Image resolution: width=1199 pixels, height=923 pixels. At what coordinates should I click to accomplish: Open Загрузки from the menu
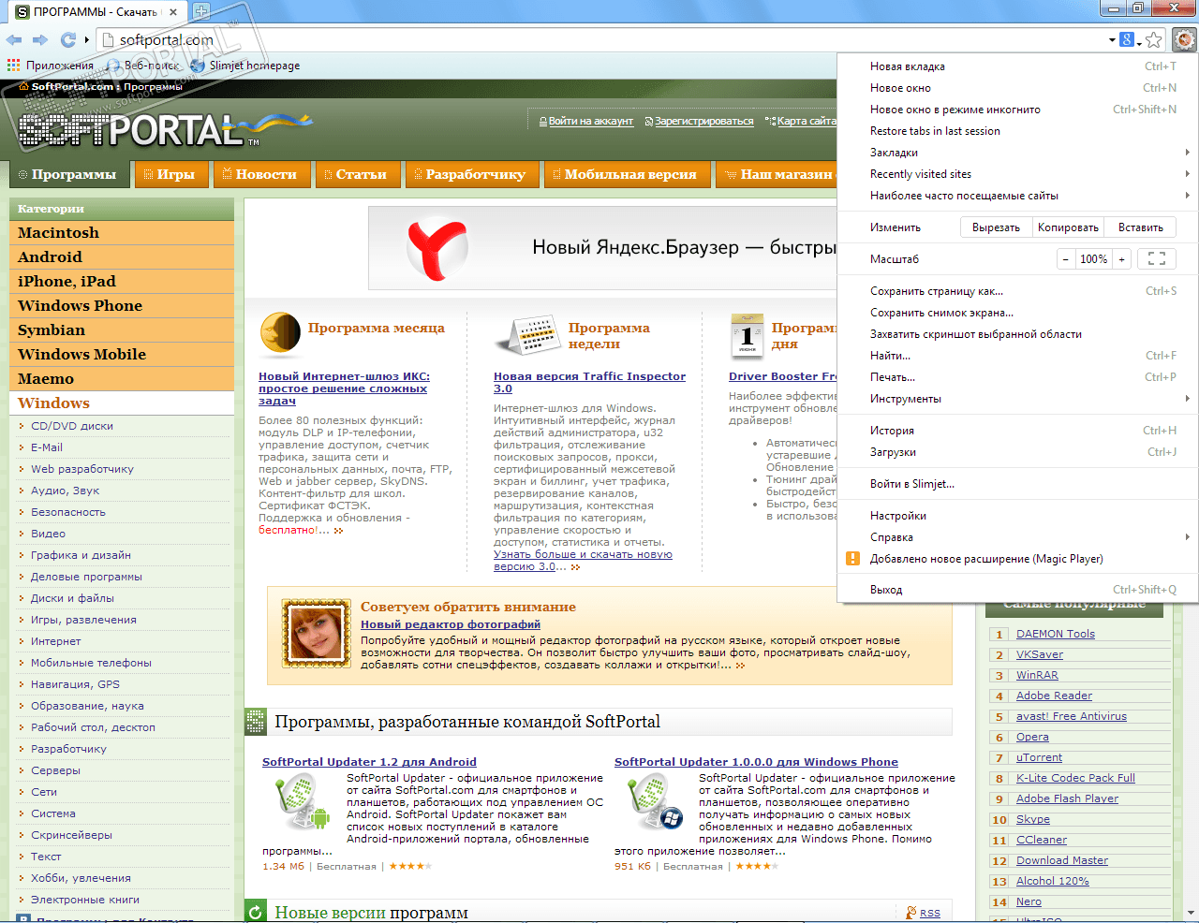pos(1017,452)
